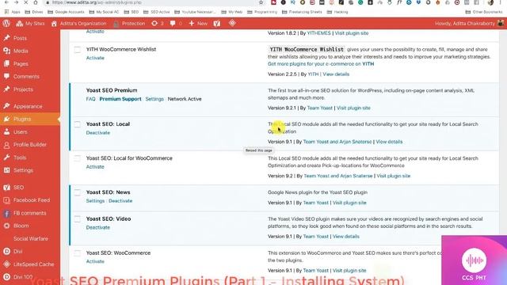The image size is (507, 285).
Task: Activate YITH WooCommerce Wishlist plugin
Action: pos(95,58)
